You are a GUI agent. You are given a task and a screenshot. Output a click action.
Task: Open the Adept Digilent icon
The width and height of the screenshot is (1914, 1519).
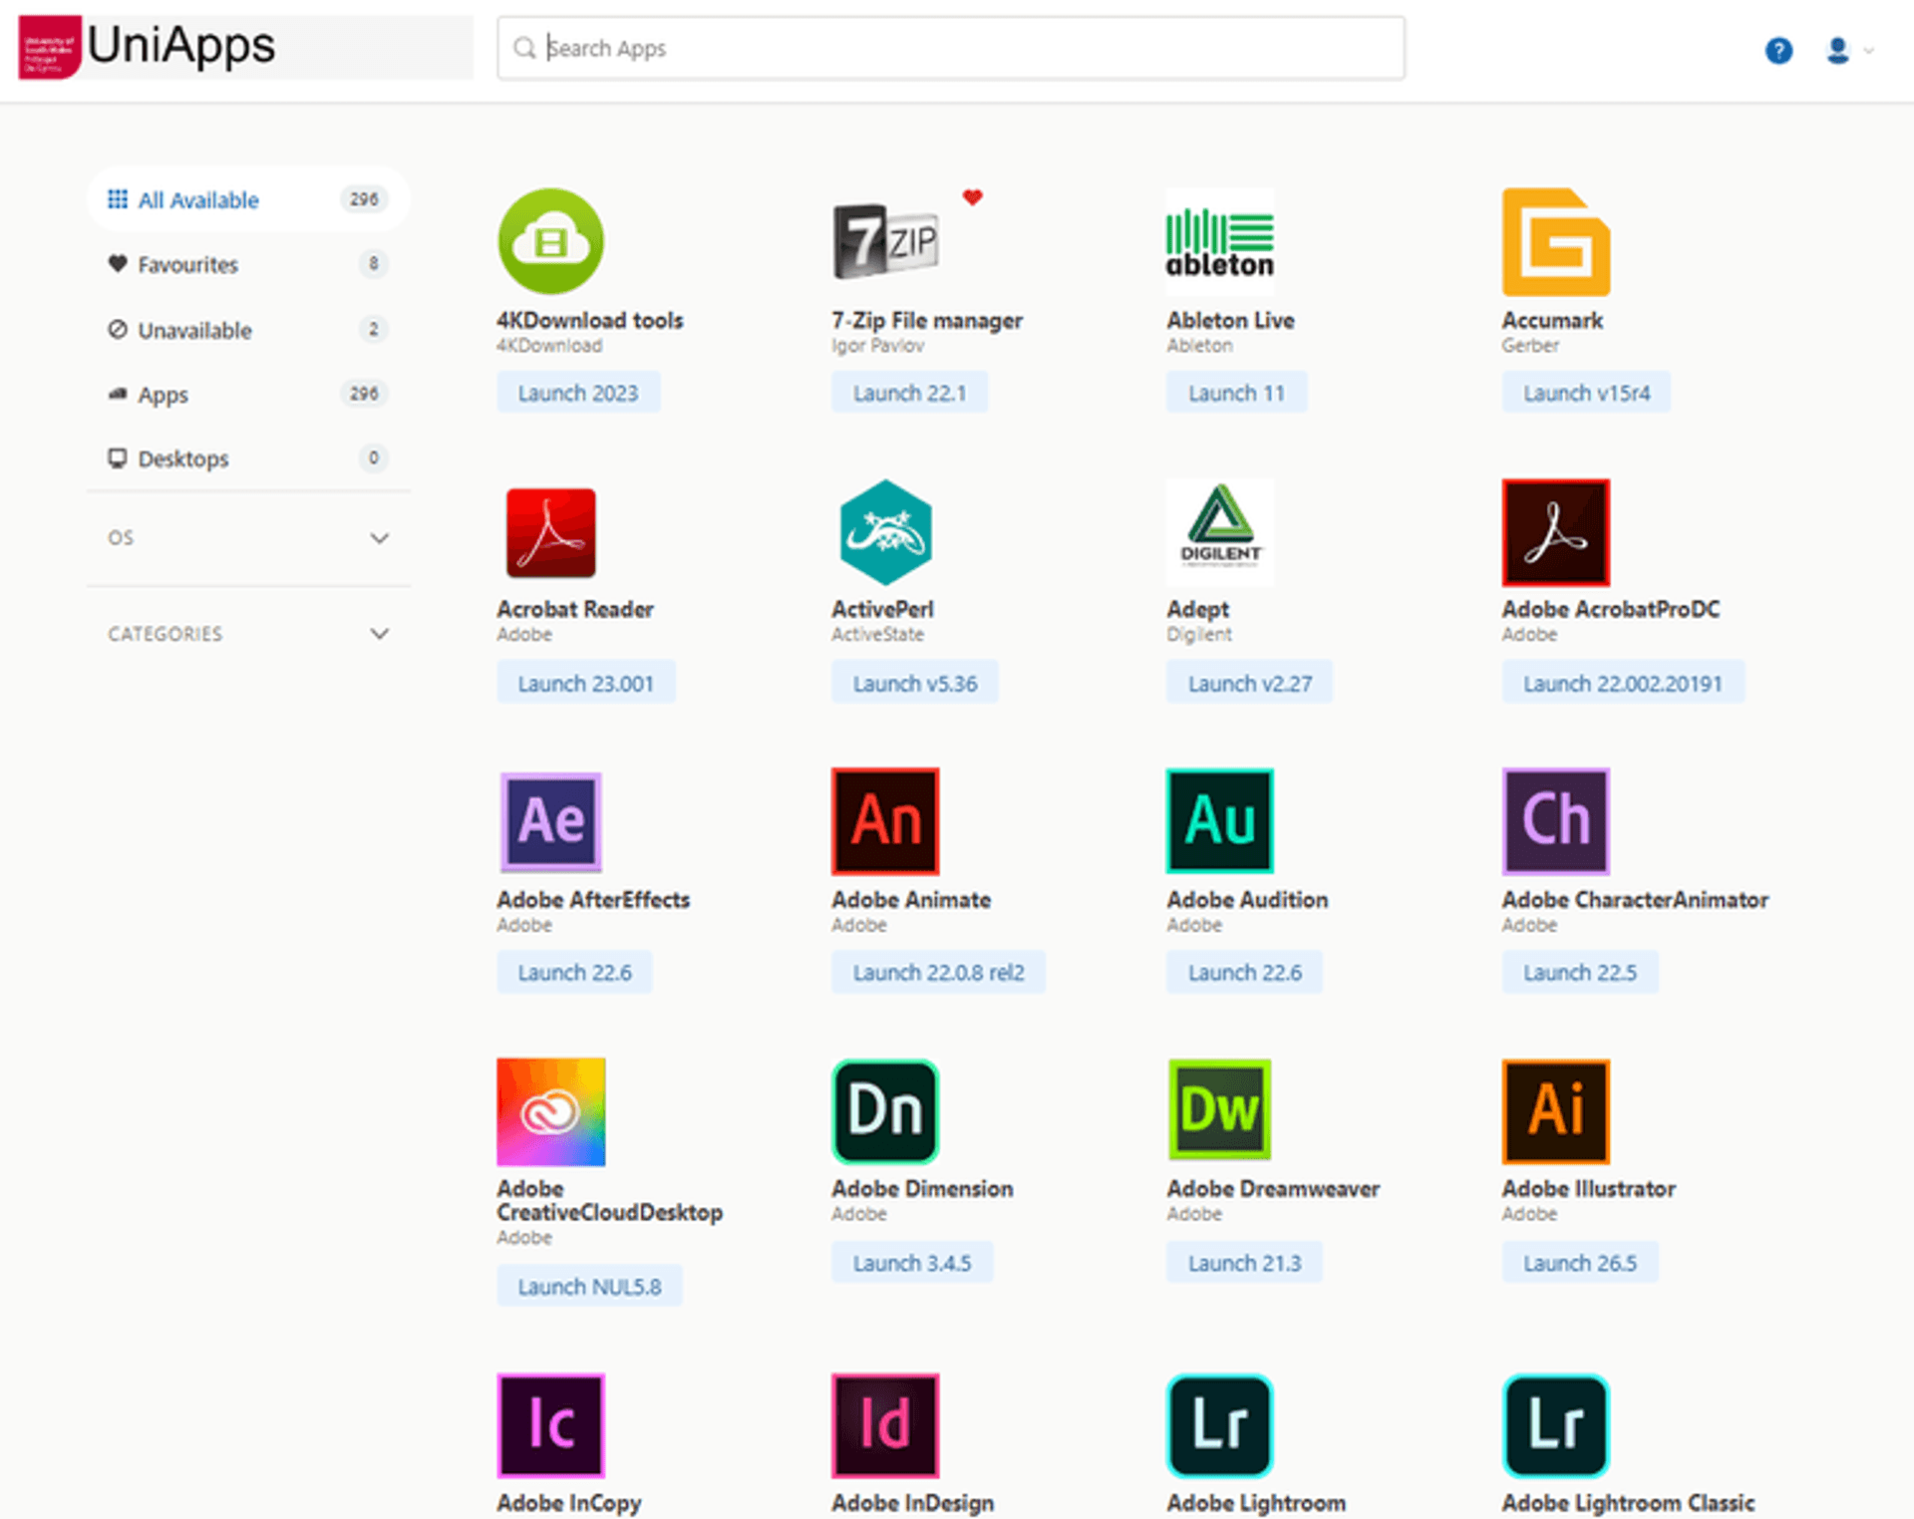[1220, 532]
